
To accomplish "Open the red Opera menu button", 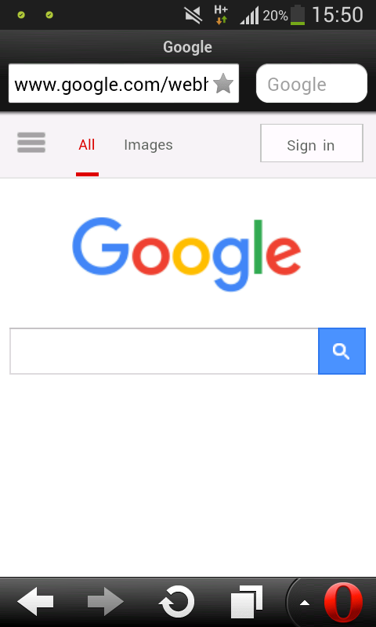I will click(x=343, y=603).
